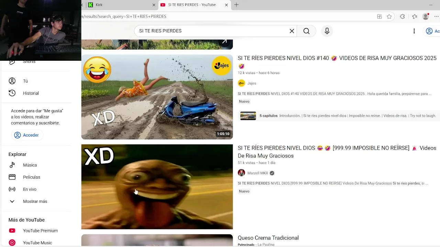440x247 pixels.
Task: Minimize the browser window
Action: (x=431, y=5)
